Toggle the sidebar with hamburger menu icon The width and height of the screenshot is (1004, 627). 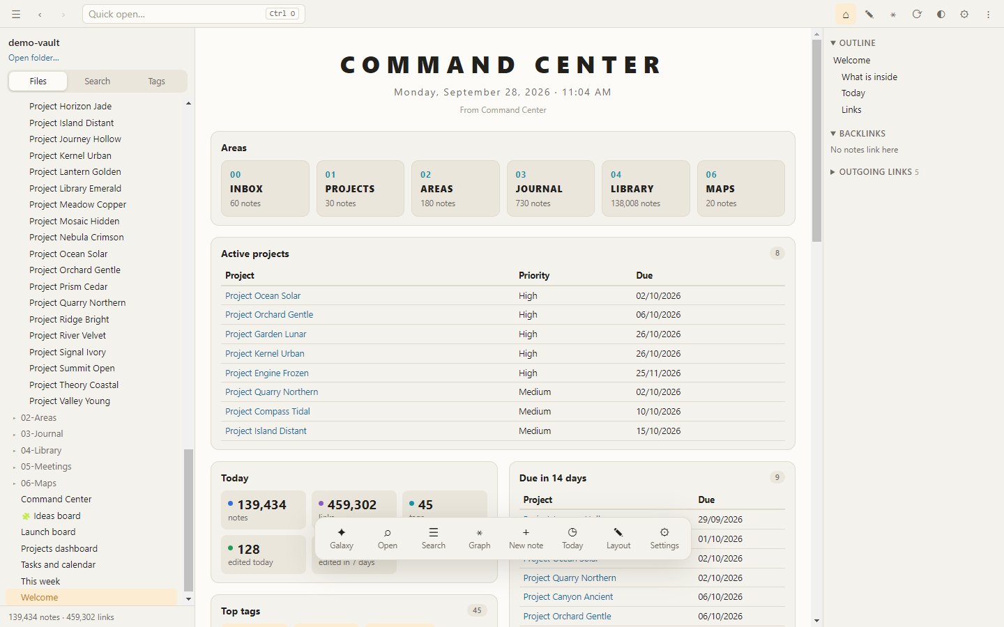(16, 14)
